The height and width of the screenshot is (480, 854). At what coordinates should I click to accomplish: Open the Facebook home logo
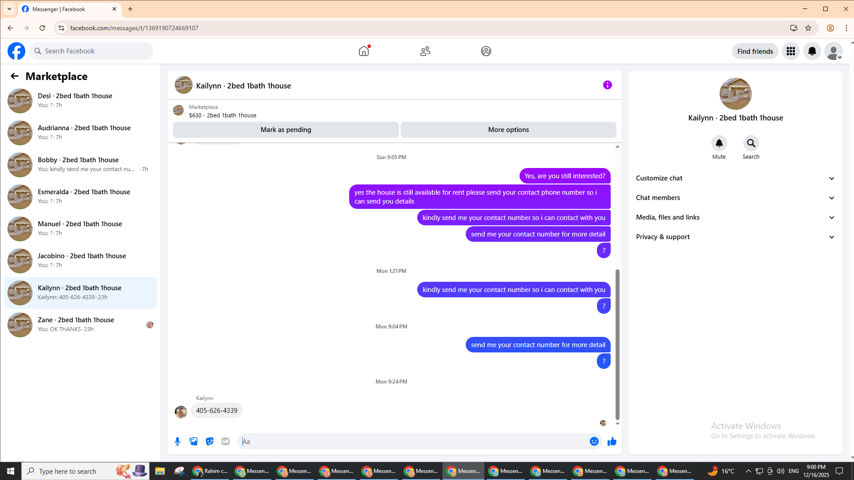tap(16, 51)
